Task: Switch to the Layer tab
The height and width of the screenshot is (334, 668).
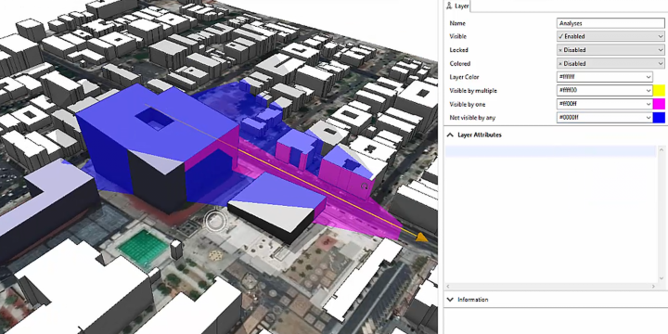Action: click(x=457, y=6)
